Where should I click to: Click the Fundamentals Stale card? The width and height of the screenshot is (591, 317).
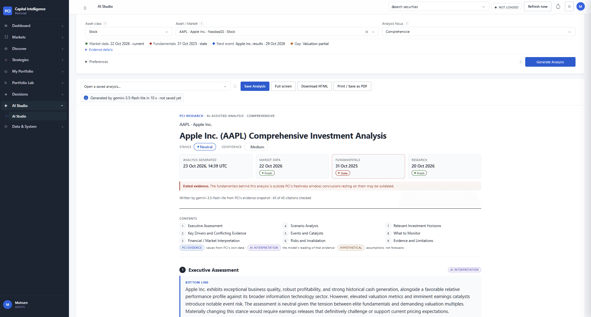point(368,166)
